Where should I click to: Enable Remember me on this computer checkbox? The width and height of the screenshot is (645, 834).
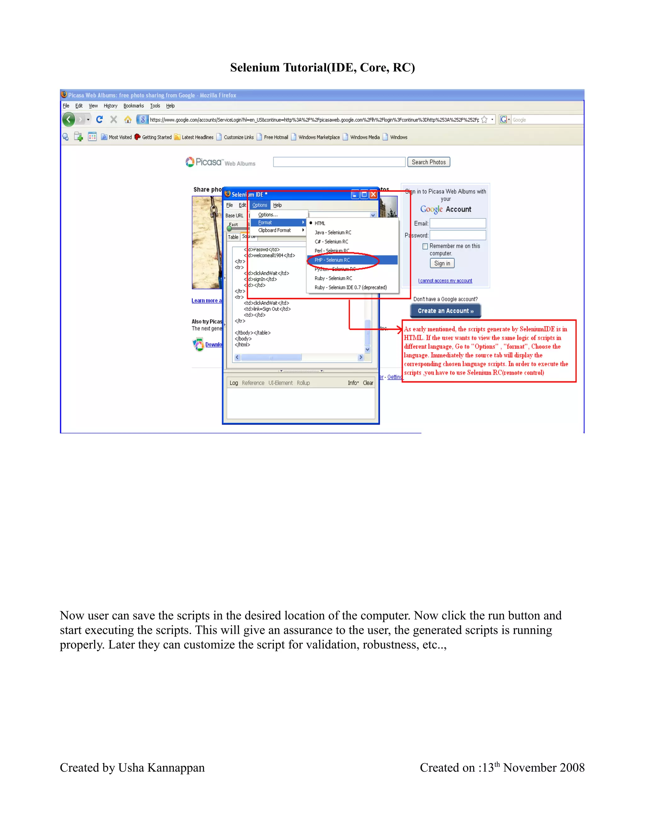425,246
